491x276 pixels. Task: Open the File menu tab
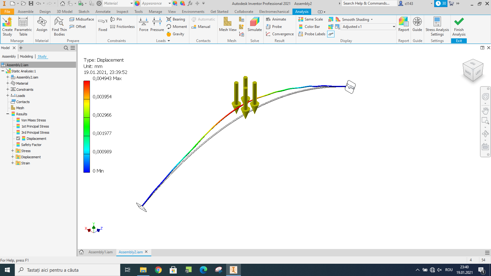(7, 12)
